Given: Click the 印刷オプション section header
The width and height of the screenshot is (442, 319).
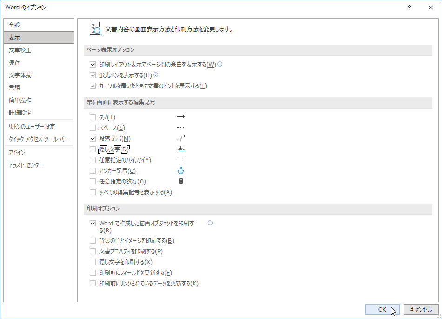Looking at the screenshot, I should tap(258, 209).
